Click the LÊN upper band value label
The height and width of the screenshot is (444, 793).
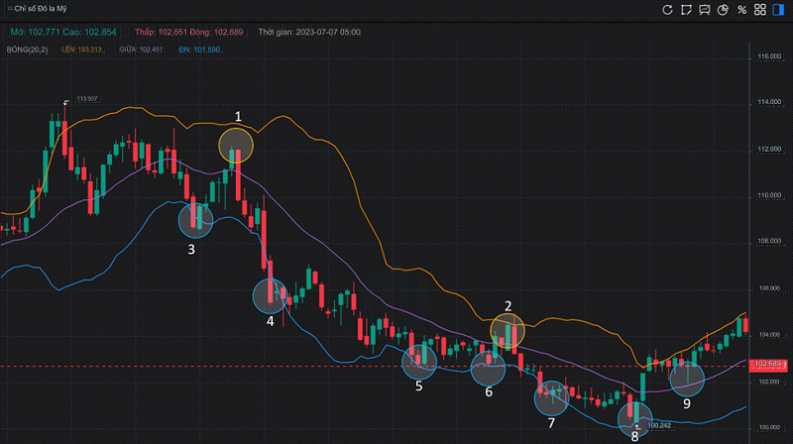(x=82, y=48)
